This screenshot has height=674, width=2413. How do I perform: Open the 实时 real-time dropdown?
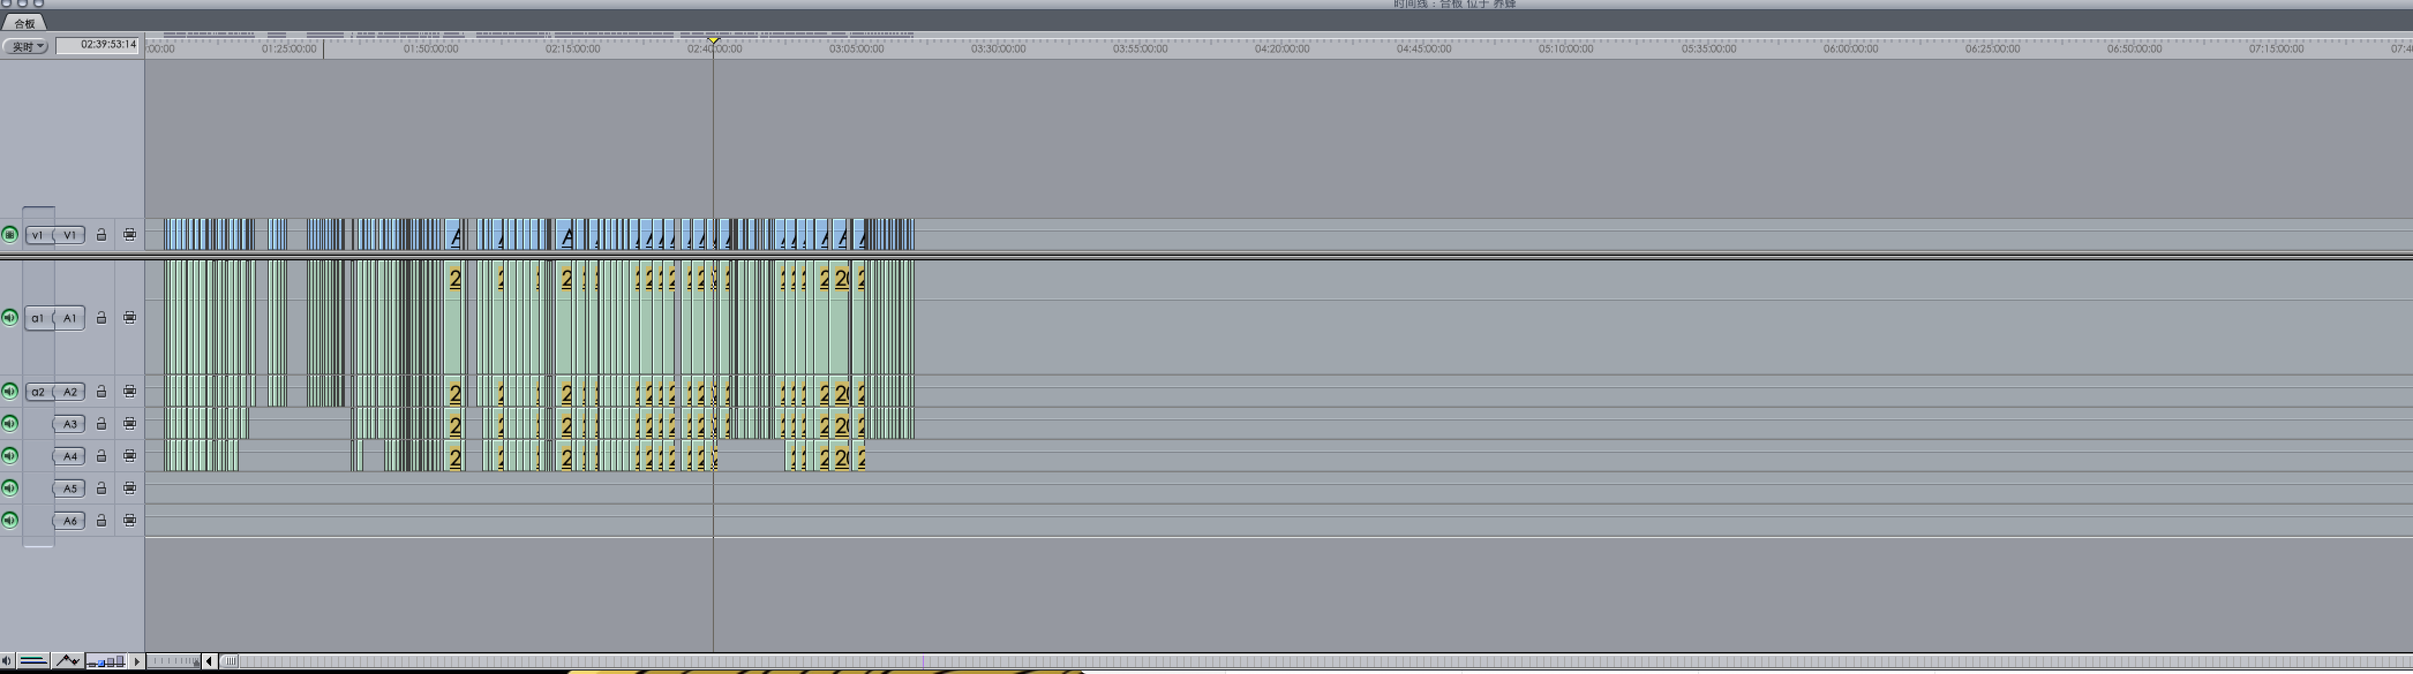click(25, 46)
